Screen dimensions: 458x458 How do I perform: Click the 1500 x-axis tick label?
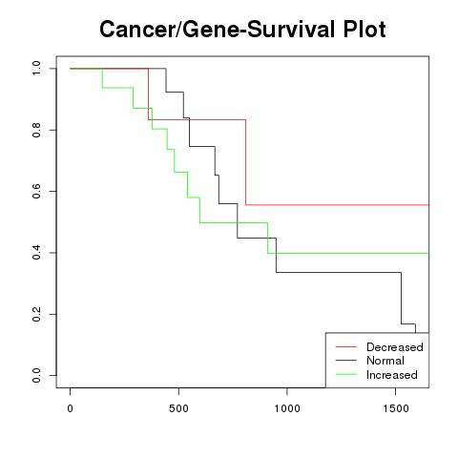396,408
